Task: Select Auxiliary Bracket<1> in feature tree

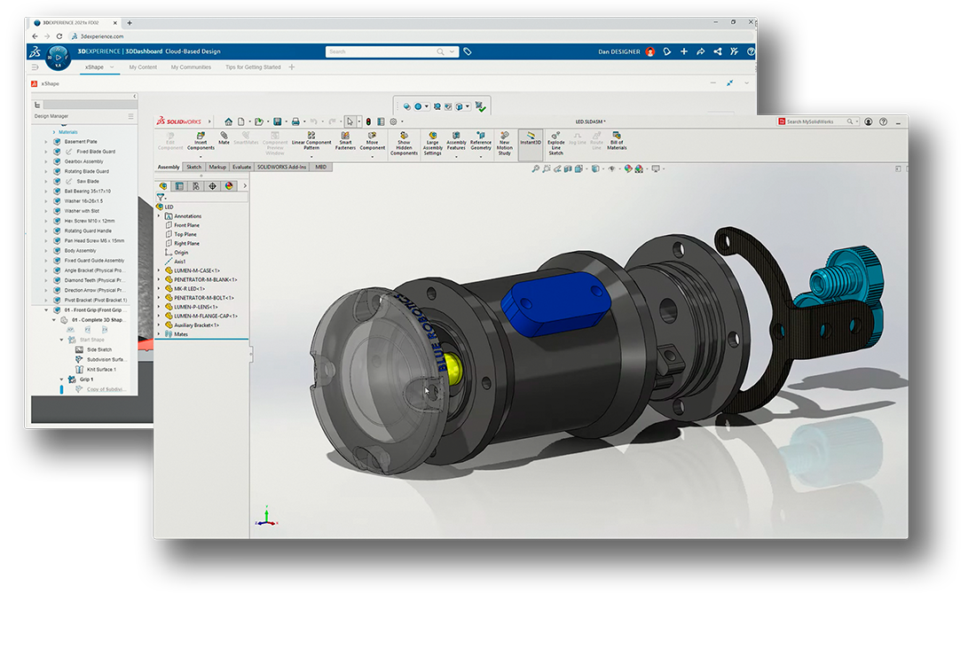Action: 197,325
